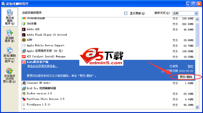The image size is (203, 113).
Task: Click the 109.00MB size value
Action: (188, 51)
